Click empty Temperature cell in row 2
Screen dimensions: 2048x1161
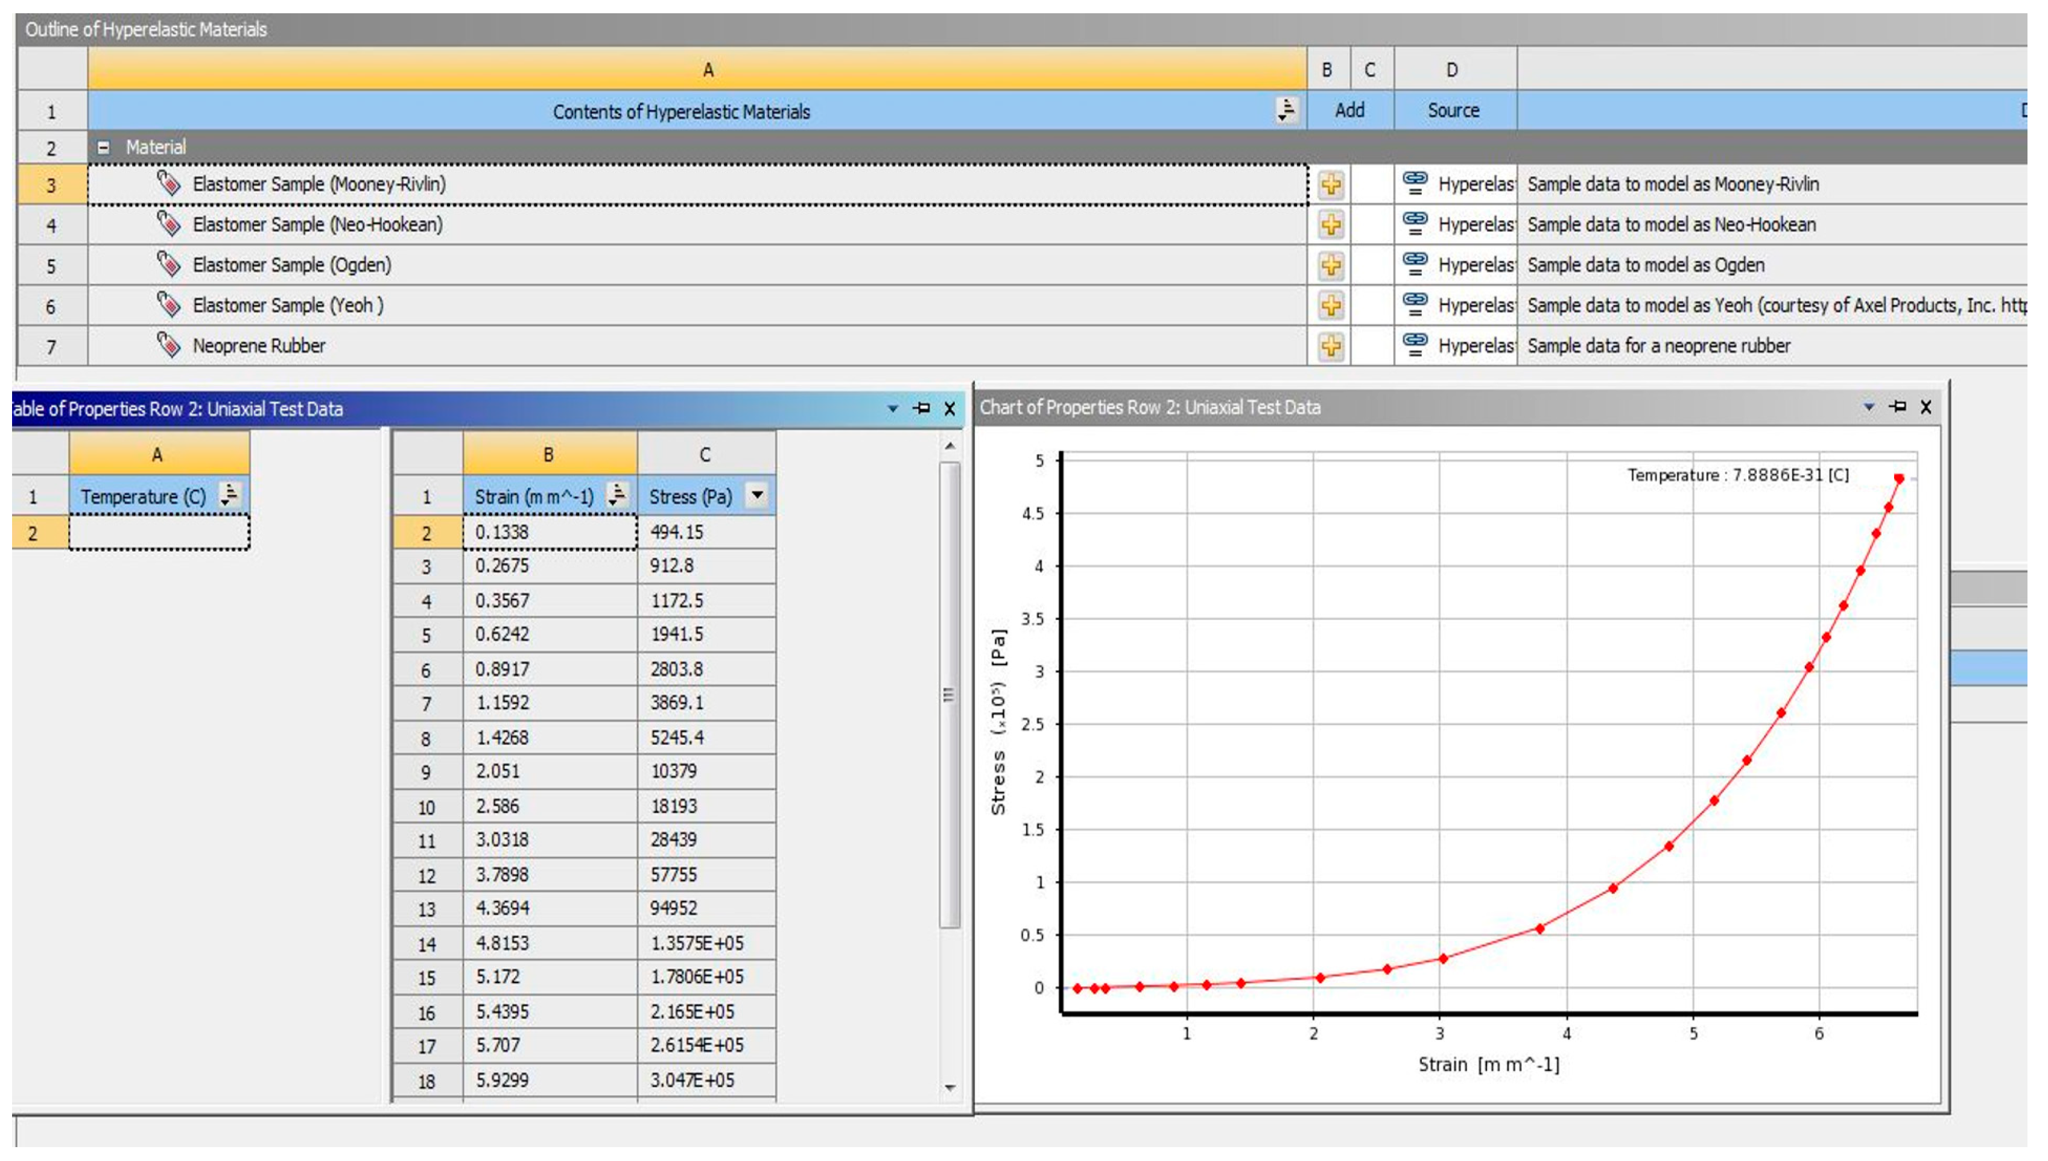159,532
